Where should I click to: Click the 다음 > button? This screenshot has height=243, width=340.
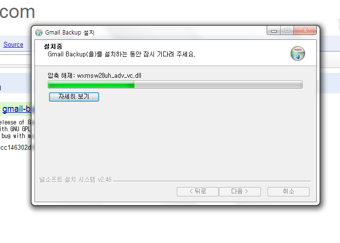pos(240,191)
